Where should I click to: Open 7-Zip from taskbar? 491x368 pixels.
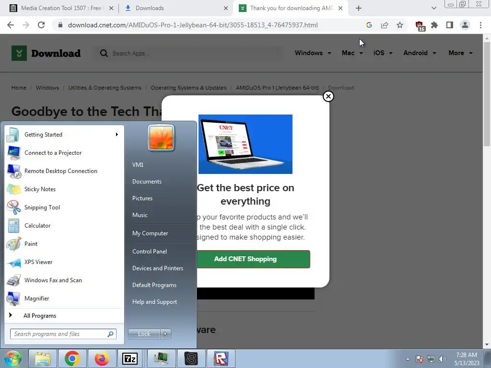click(x=130, y=358)
